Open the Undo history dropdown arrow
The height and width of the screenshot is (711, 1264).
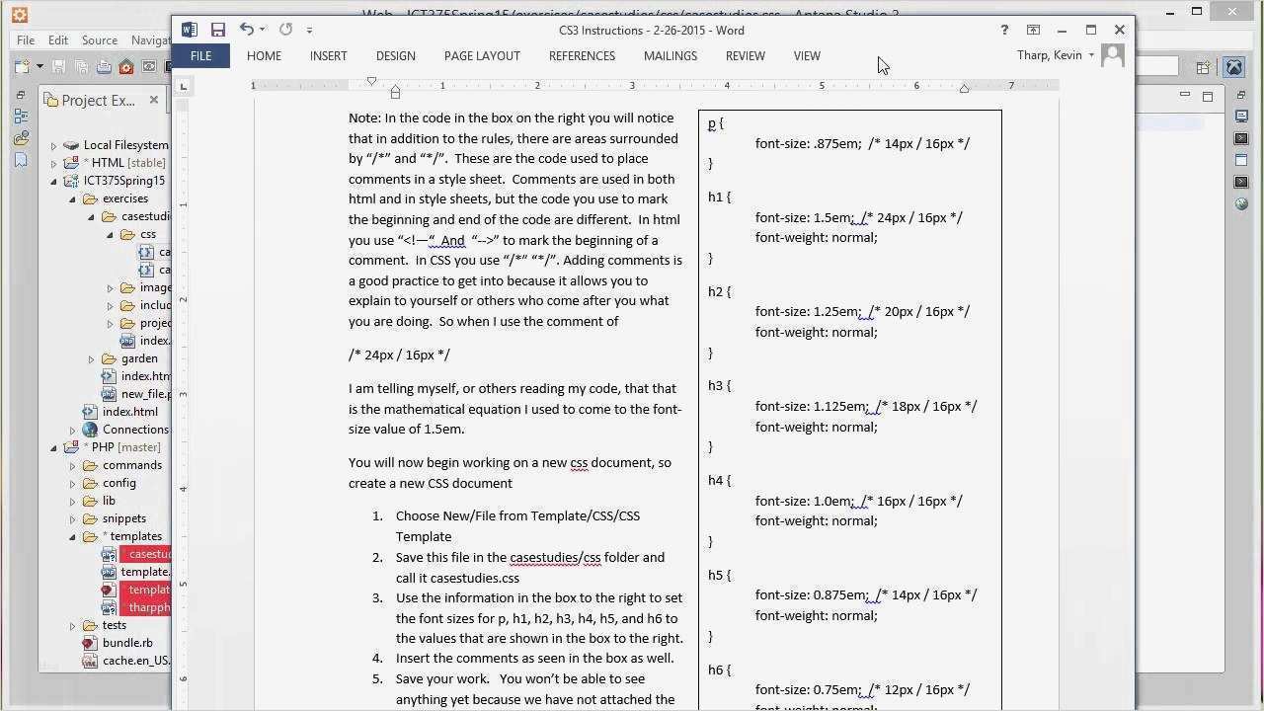pos(262,31)
